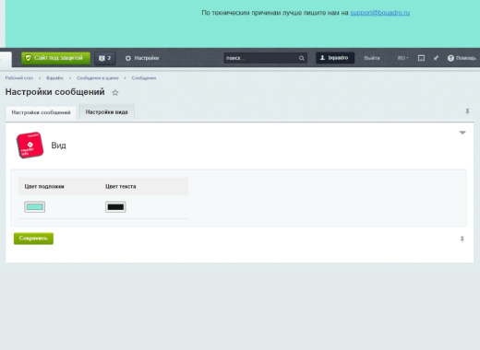Click the 'Сайт под защитой' shield button
480x350 pixels.
click(x=55, y=58)
